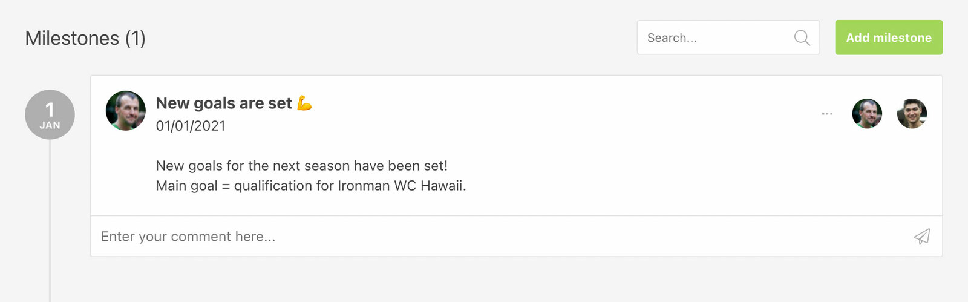The image size is (968, 302).
Task: Select the dark-haired participant avatar on the right
Action: pyautogui.click(x=912, y=114)
